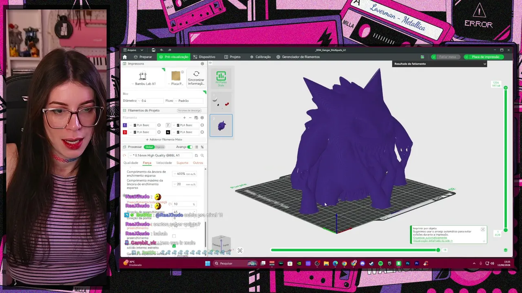Switch process scope to Global

[149, 147]
